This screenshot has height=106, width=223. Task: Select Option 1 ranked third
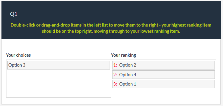tap(163, 84)
